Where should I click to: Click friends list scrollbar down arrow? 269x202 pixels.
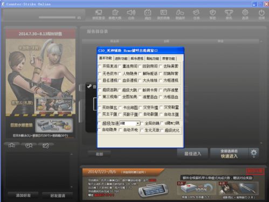[x=72, y=187]
